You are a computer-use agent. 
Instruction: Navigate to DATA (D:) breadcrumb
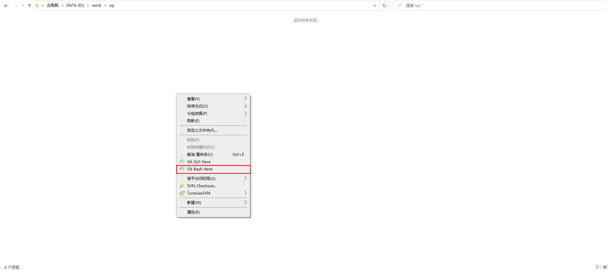click(75, 5)
